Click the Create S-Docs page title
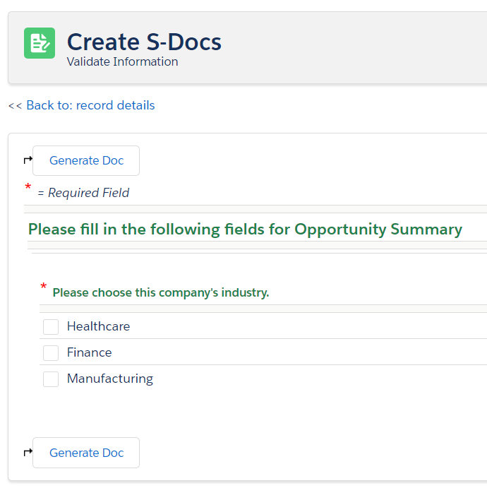 coord(144,42)
